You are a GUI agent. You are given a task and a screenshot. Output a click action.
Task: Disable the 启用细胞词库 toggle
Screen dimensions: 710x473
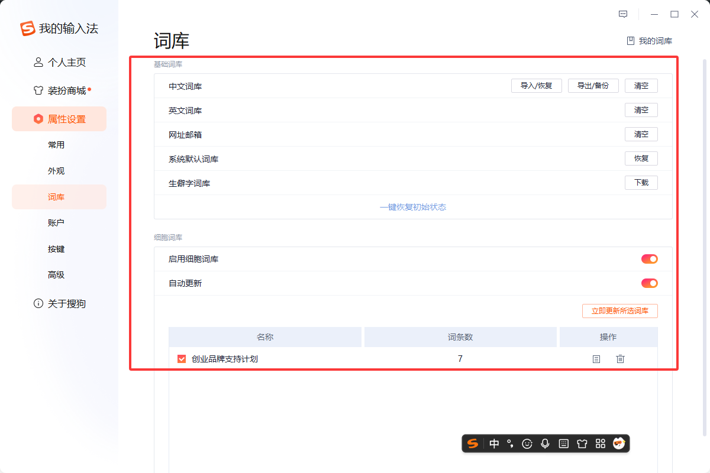point(649,259)
